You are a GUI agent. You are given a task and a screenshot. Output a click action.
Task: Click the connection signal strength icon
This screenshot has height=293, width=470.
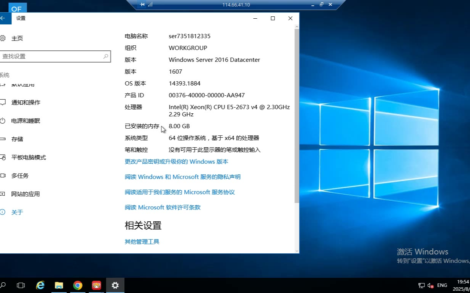pos(150,5)
